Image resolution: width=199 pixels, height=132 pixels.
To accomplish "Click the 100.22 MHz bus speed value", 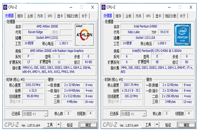I will [x=131, y=96].
